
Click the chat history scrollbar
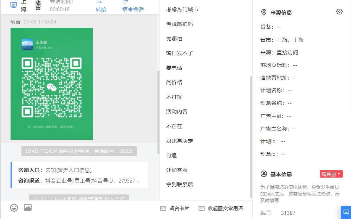pos(158,112)
